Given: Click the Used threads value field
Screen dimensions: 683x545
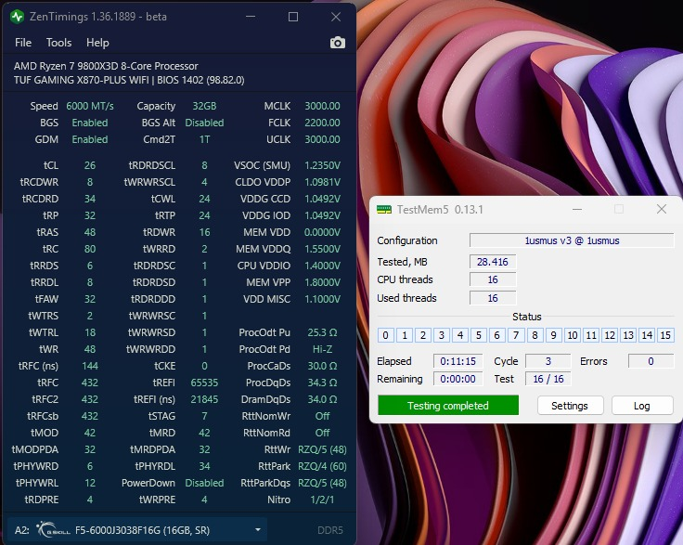Looking at the screenshot, I should [493, 298].
